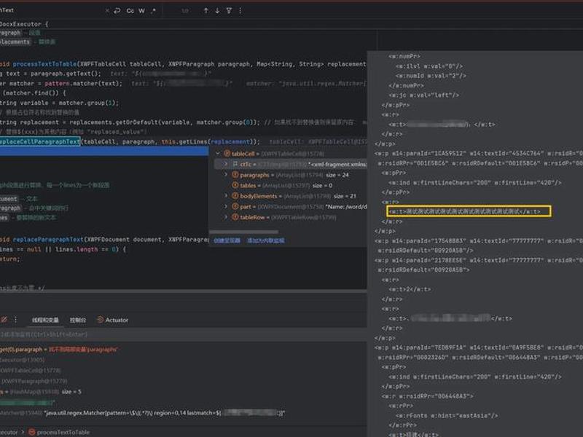583x437 pixels.
Task: Click the bodyElements field icon
Action: click(x=235, y=196)
